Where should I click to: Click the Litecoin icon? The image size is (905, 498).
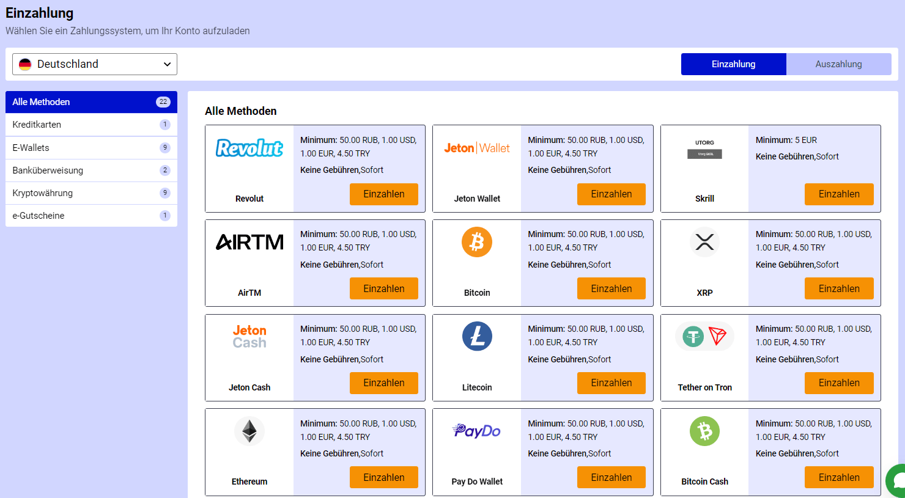[477, 336]
